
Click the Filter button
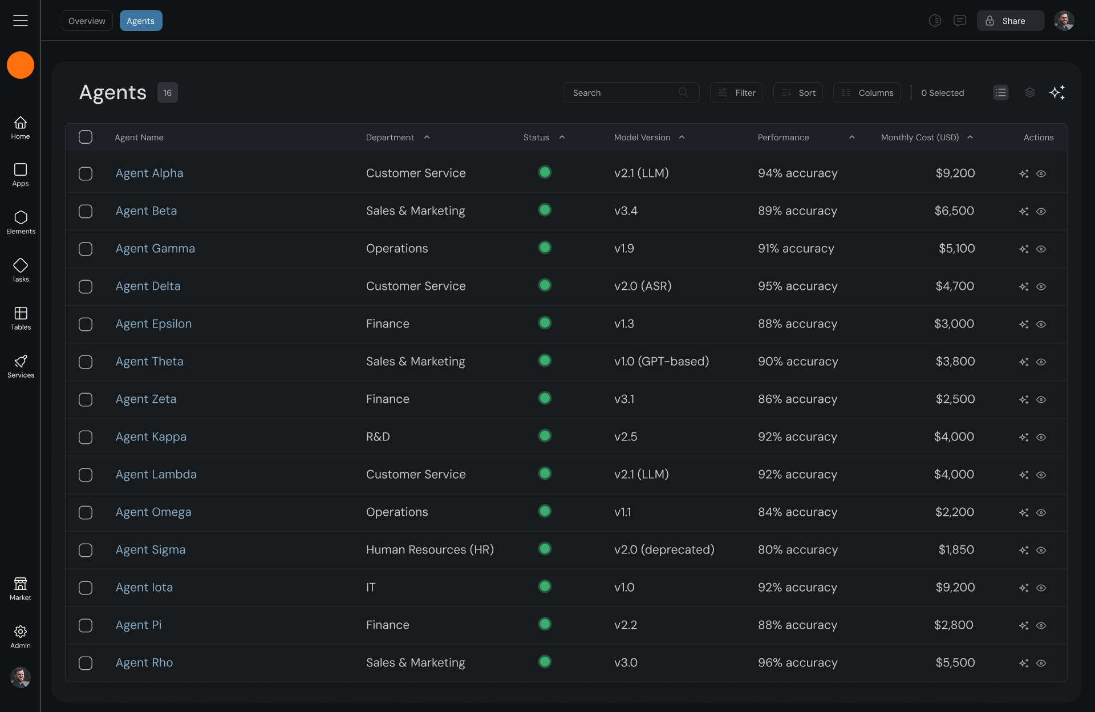point(736,92)
